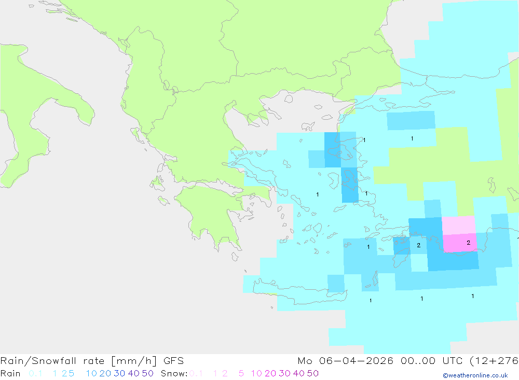Click the snow legend value "0.1"

point(196,373)
